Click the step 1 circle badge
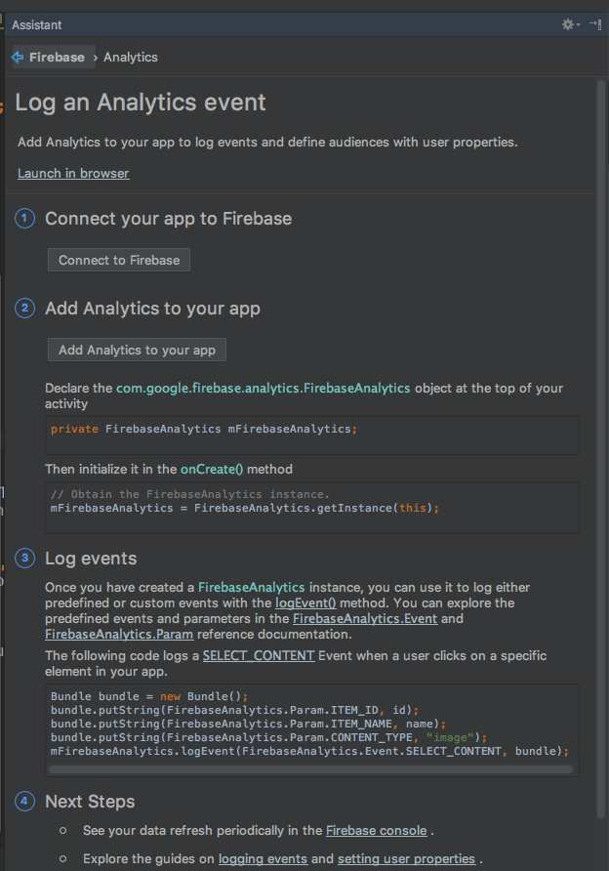 tap(23, 219)
